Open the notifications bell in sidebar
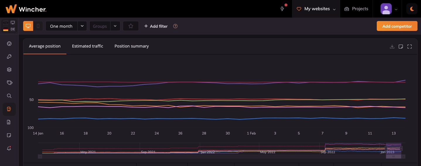Viewport: 421px width, 166px height. [9, 148]
